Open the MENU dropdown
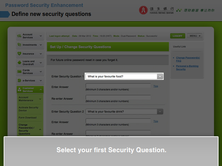 [x=195, y=36]
